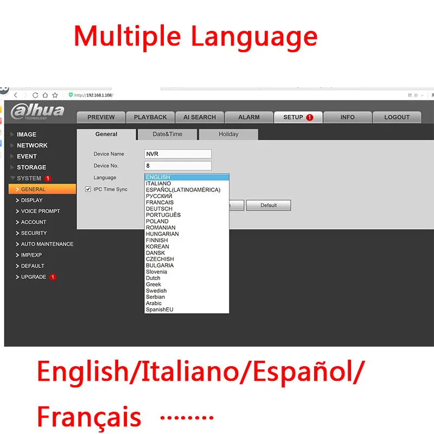Open the ALARM tab
Screen dimensions: 434x434
(x=249, y=117)
